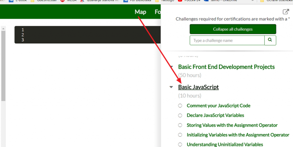The height and width of the screenshot is (147, 293).
Task: Select circle beside Storing Values with Assignment Operator
Action: click(x=180, y=125)
